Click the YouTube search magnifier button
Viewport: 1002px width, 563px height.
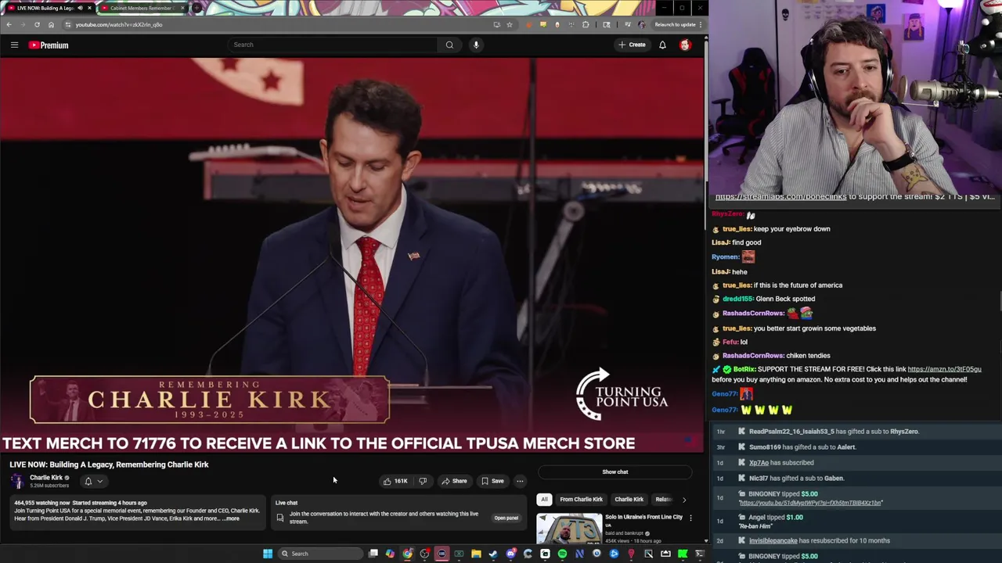point(449,45)
